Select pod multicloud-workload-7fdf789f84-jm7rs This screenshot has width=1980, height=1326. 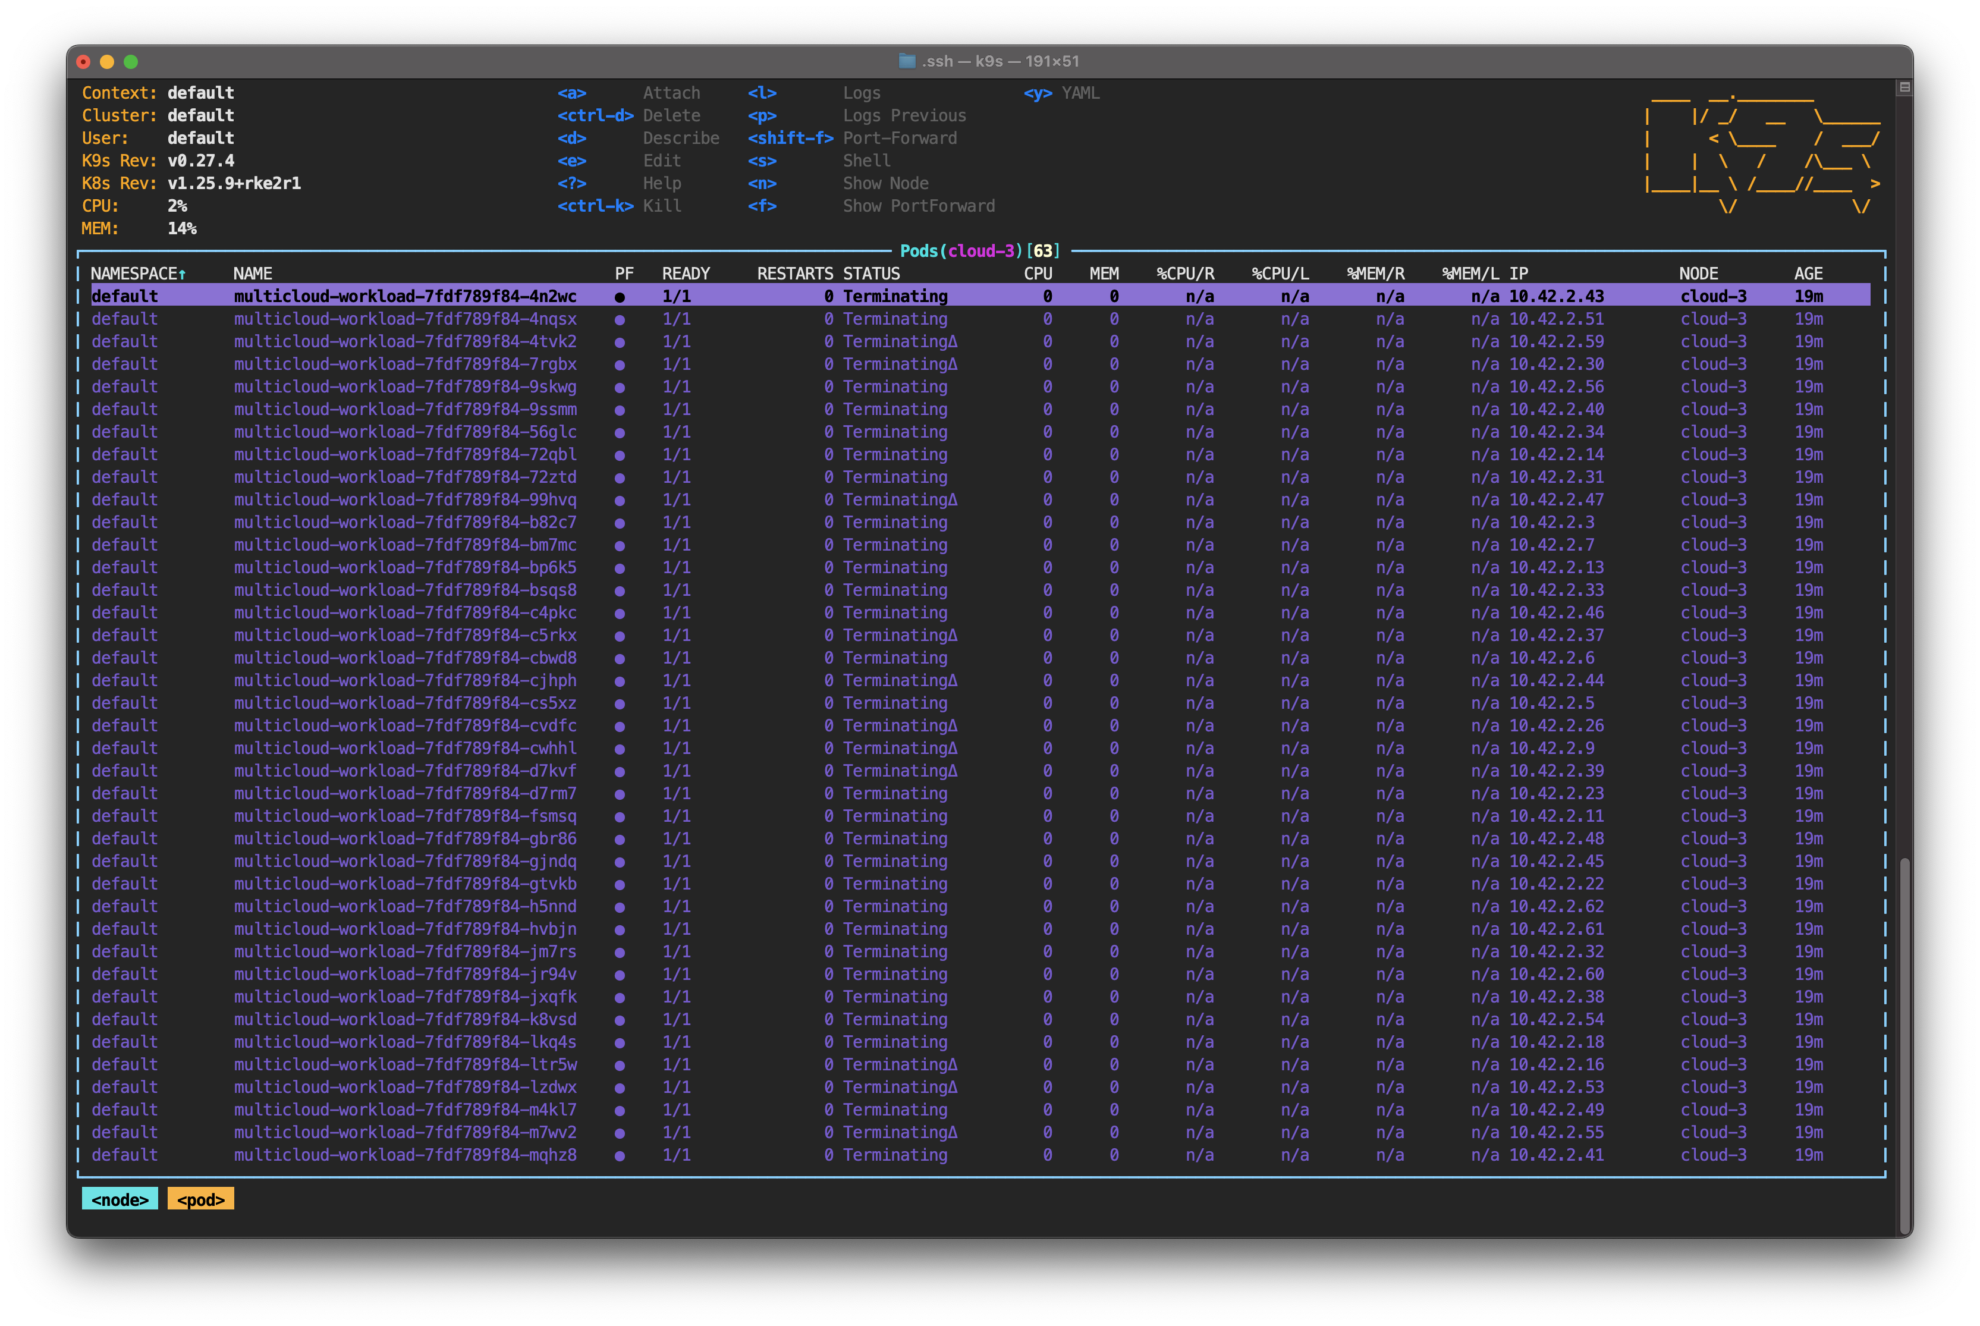tap(980, 951)
